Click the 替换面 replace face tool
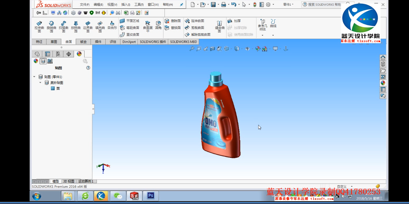Screen dimensions: 409x204 [x=173, y=27]
